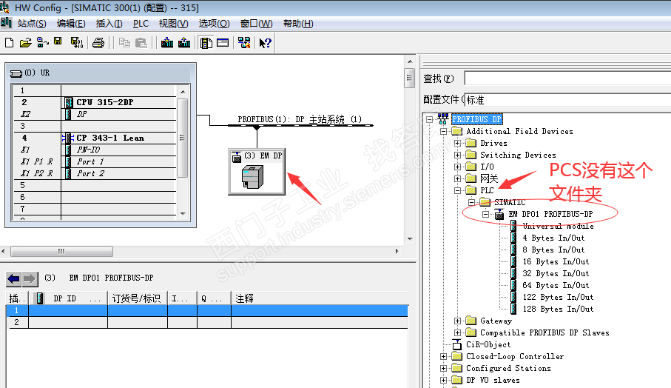Select the EM DP slave device icon

tap(252, 177)
